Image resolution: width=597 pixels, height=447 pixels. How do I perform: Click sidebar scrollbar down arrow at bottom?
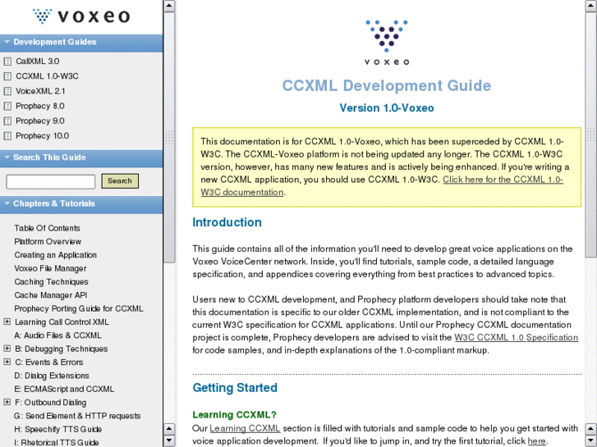pyautogui.click(x=169, y=441)
